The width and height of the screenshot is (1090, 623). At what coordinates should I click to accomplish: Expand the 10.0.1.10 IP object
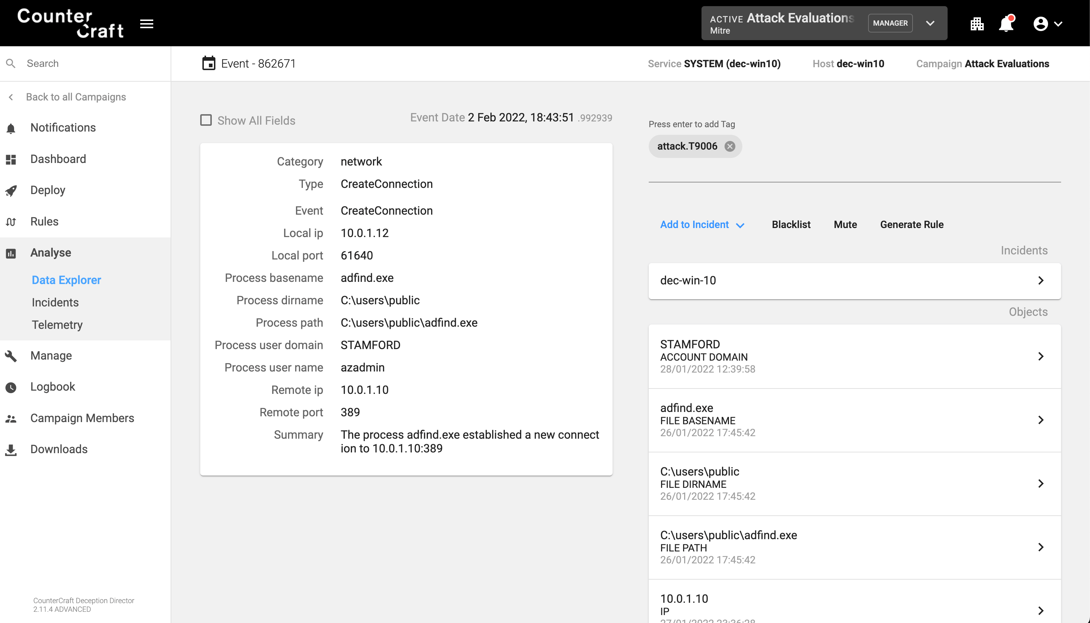[854, 602]
